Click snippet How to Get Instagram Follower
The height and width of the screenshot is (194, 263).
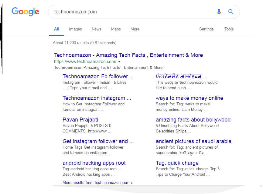coord(94,104)
